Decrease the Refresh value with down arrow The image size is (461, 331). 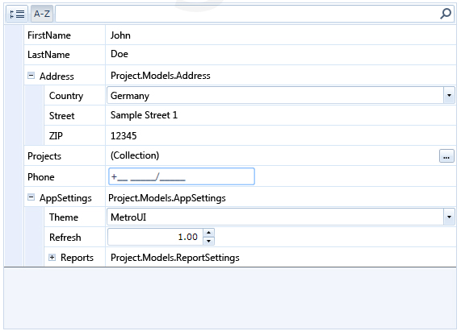point(209,241)
